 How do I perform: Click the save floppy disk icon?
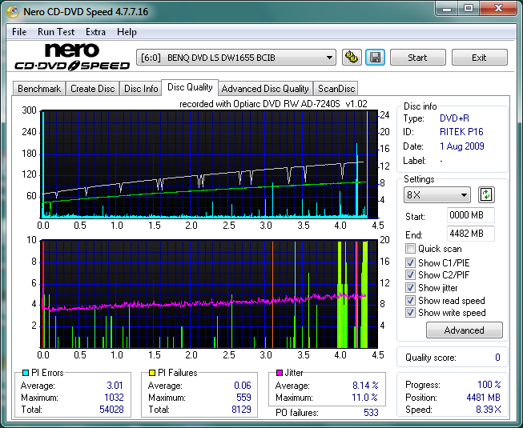[x=374, y=58]
